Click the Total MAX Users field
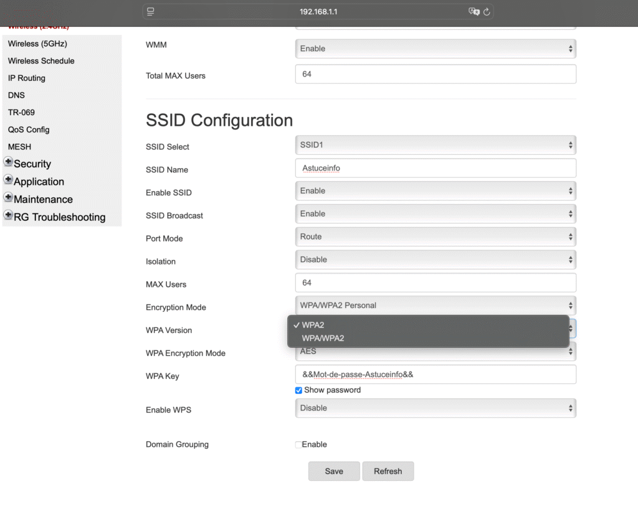The height and width of the screenshot is (509, 638). pyautogui.click(x=436, y=74)
